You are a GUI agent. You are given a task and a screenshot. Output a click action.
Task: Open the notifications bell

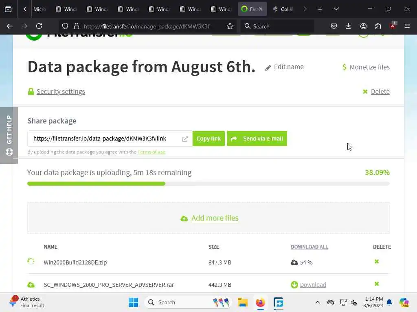tap(389, 302)
